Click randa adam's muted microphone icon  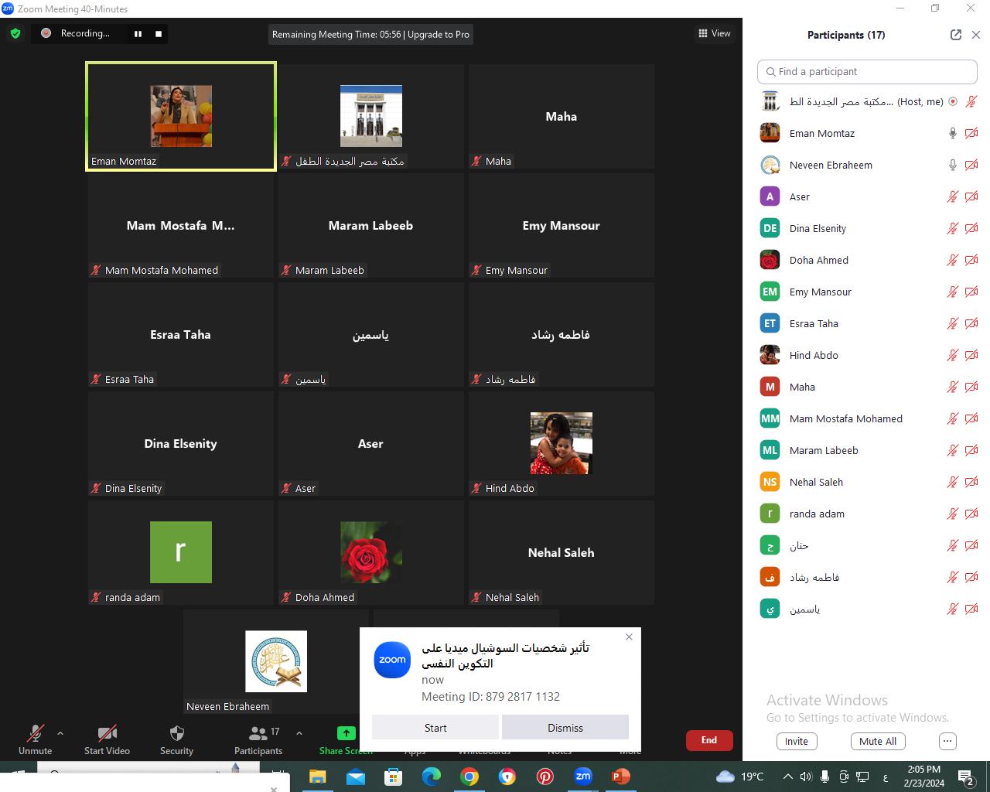pyautogui.click(x=953, y=514)
